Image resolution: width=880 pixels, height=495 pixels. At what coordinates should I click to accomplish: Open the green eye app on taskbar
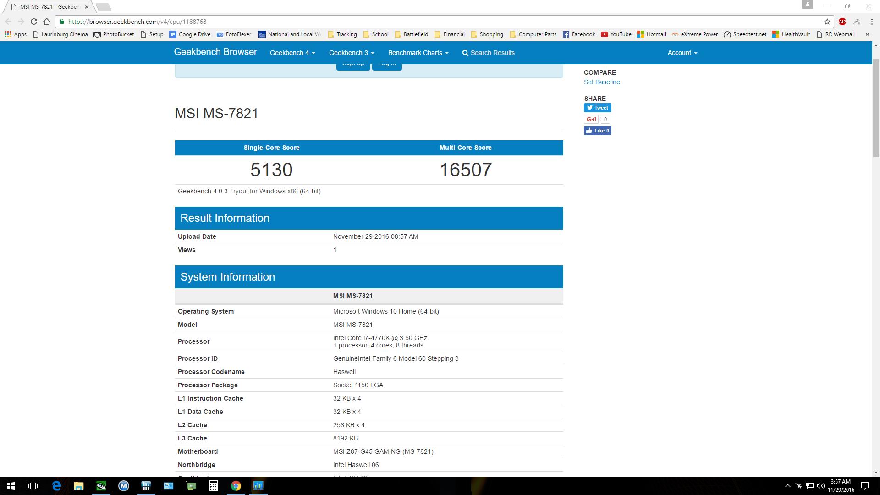pyautogui.click(x=101, y=486)
